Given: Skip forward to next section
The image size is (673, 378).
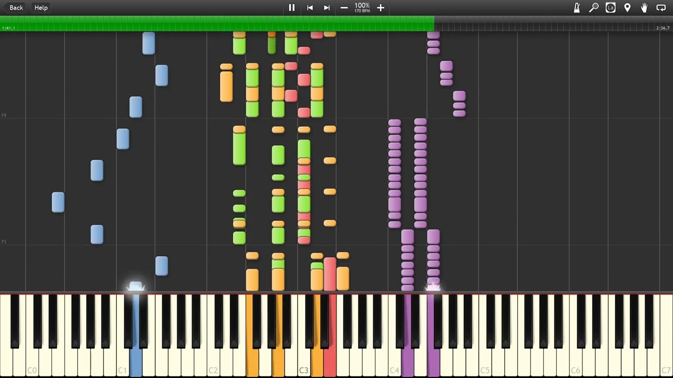Looking at the screenshot, I should click(x=327, y=7).
